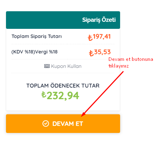
Task: Click the red arrow pointing to the button
Action: click(102, 94)
